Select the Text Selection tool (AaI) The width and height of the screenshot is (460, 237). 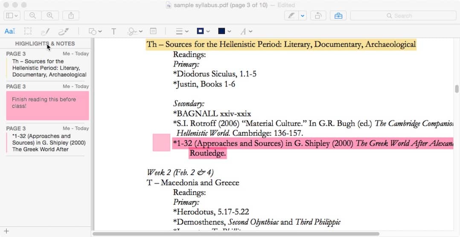[x=10, y=32]
